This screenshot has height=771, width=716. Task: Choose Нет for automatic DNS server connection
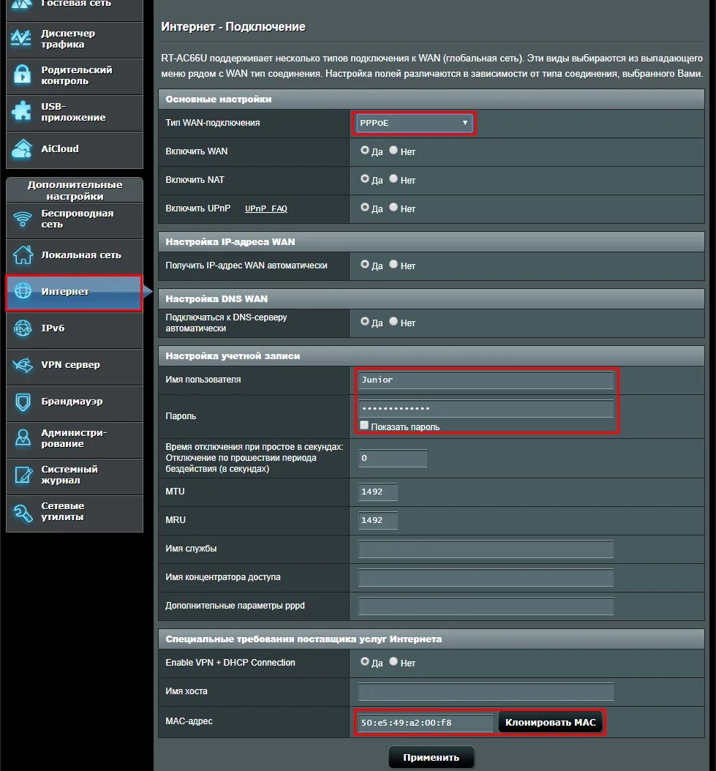coord(393,323)
